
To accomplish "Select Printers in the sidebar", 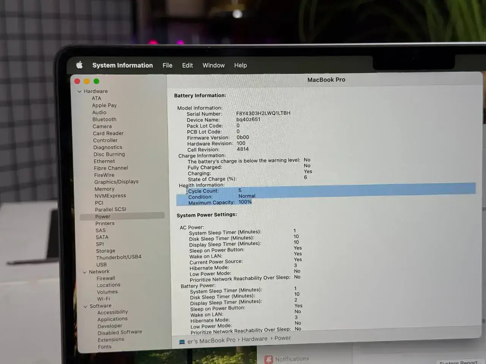I will pyautogui.click(x=105, y=223).
